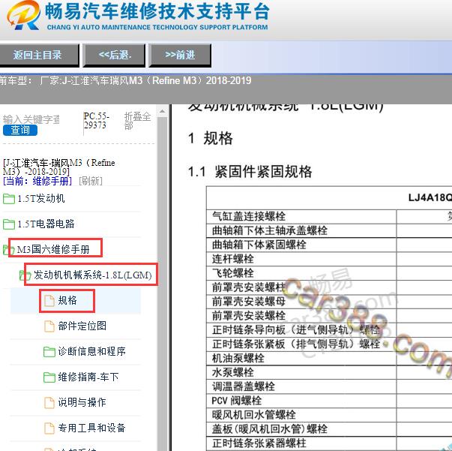Viewport: 452px width, 451px height.
Task: Click 气缸盖连接螺栓 table row
Action: [329, 216]
